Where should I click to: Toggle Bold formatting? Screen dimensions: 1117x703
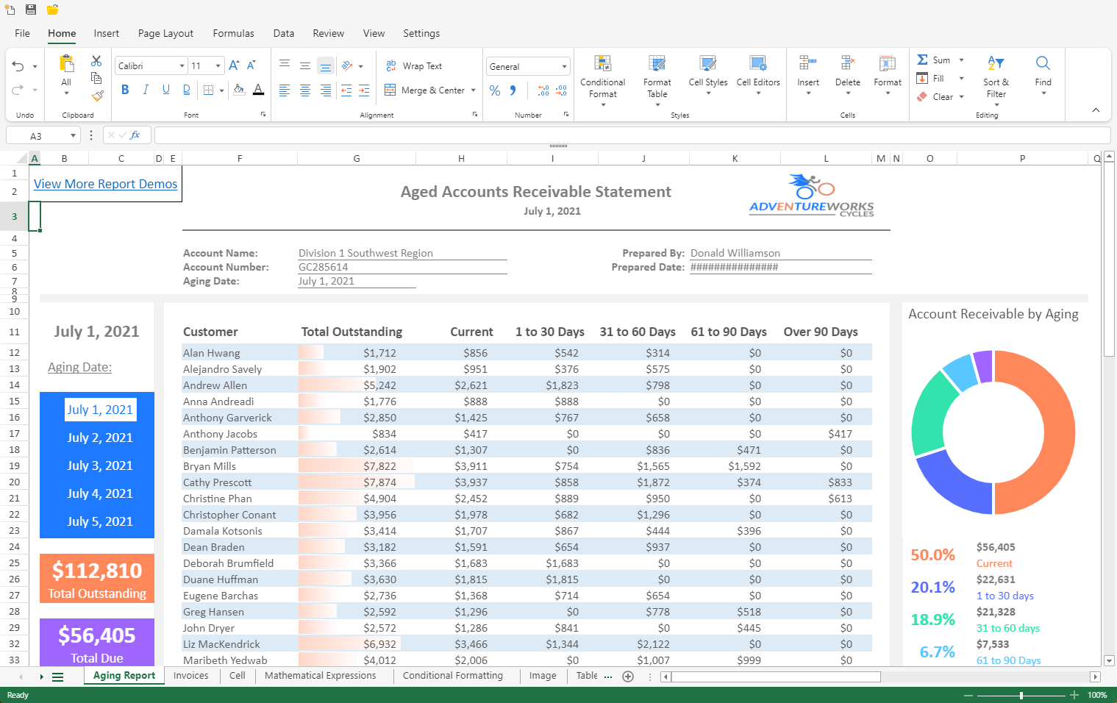point(125,90)
